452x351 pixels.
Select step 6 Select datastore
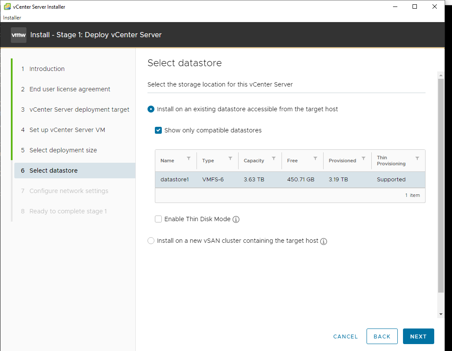coord(75,171)
